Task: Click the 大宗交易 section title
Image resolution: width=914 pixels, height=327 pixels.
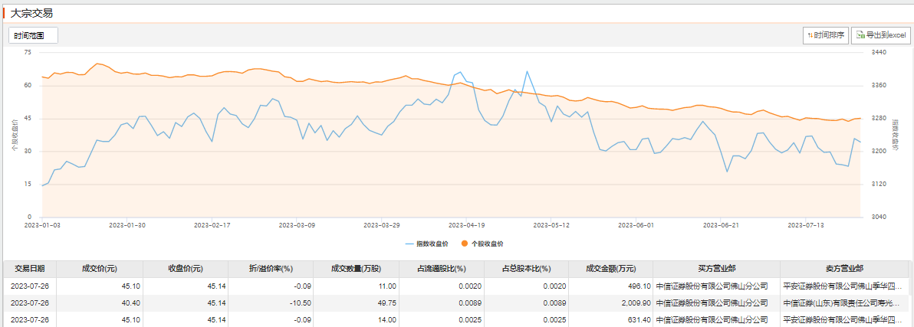Action: click(x=32, y=13)
